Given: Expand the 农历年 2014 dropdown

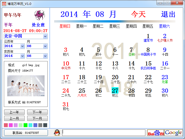Looking at the screenshot, I should [x=22, y=56].
